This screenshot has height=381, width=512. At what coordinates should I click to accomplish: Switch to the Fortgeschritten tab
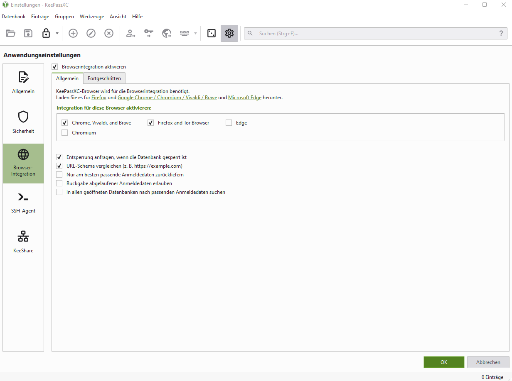[x=104, y=78]
